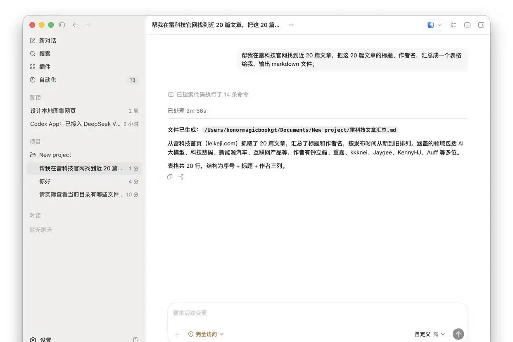Click the clock icon next to 自动化
Image resolution: width=513 pixels, height=342 pixels.
33,80
